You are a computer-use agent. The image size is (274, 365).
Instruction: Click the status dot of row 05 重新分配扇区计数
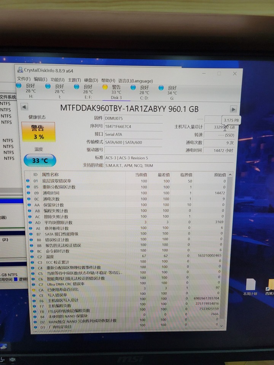tap(28, 187)
